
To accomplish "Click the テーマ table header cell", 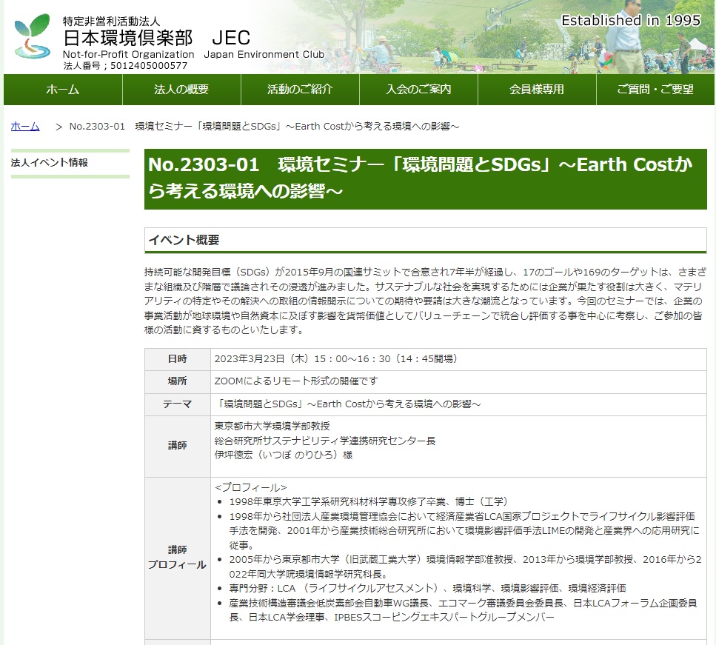I will (178, 404).
